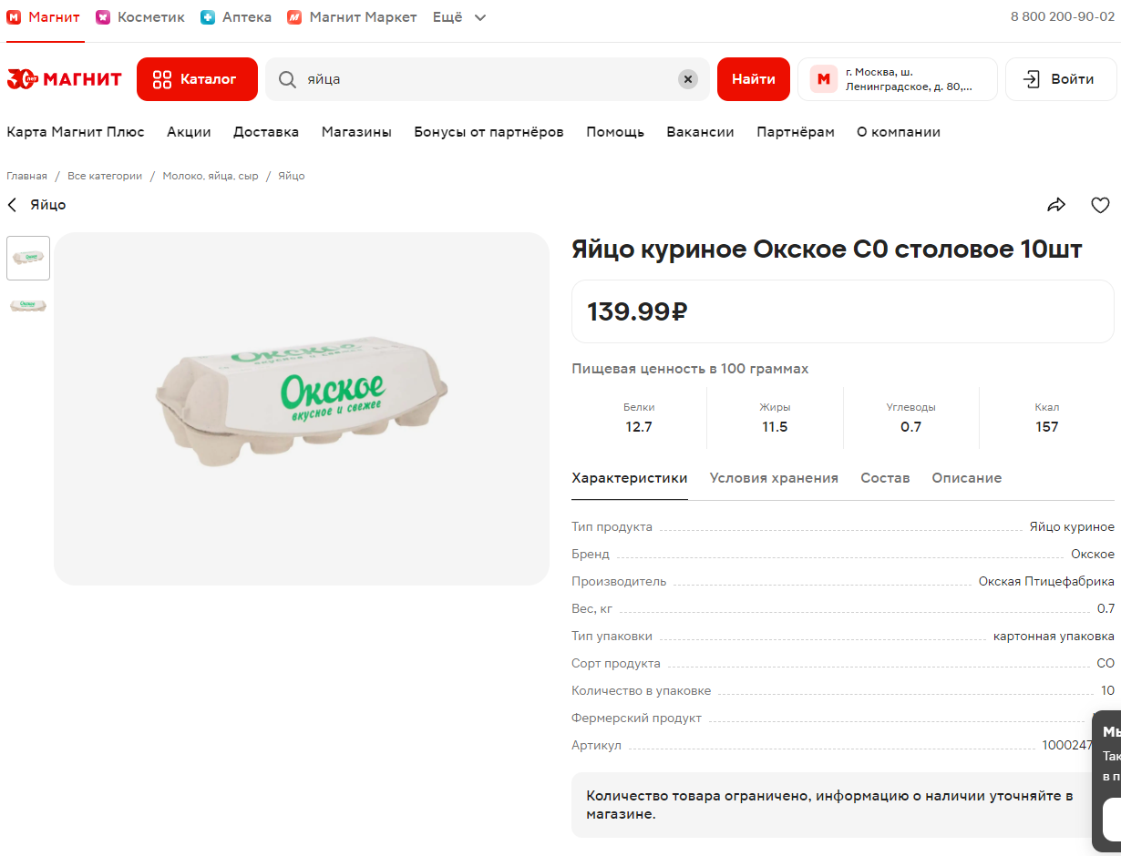
Task: Open the store address selector
Action: click(x=897, y=79)
